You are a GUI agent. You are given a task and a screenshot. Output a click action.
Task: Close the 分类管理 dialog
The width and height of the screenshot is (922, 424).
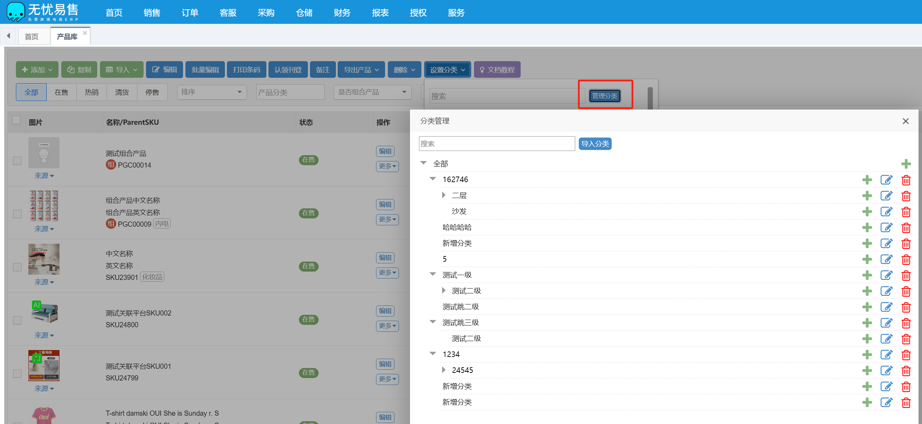pos(905,121)
